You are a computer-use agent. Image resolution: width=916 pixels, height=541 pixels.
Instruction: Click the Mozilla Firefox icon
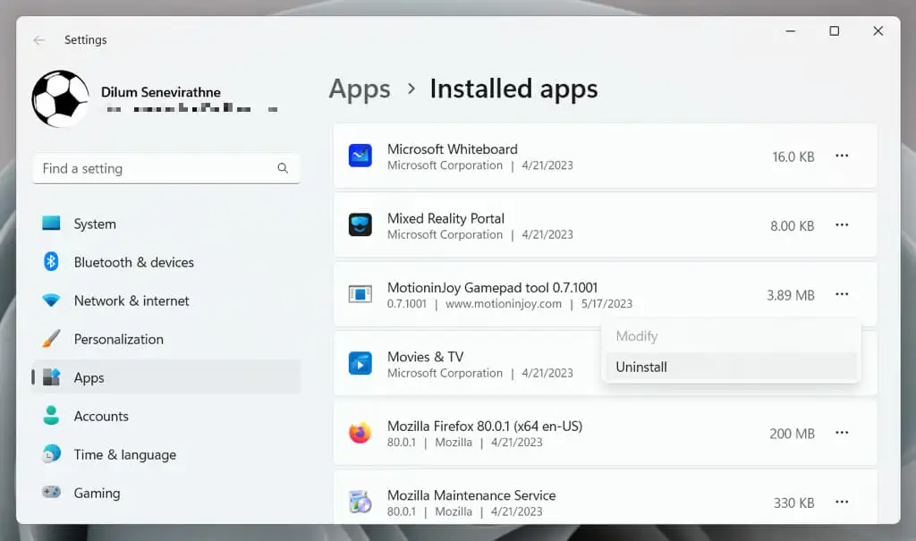(x=360, y=434)
